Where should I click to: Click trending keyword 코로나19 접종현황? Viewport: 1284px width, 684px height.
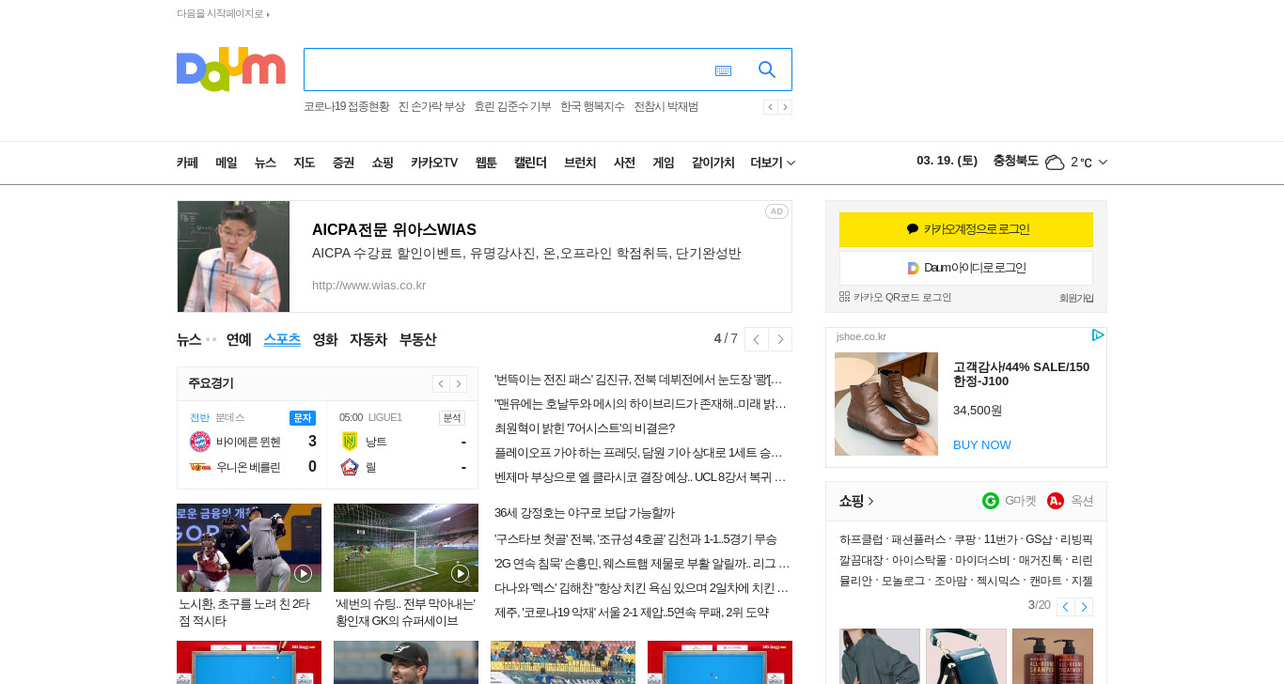(x=346, y=107)
